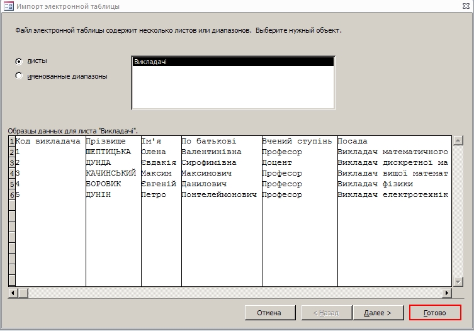Viewport: 474px width, 331px height.
Task: Click the "ДУНДА" cell
Action: [113, 162]
